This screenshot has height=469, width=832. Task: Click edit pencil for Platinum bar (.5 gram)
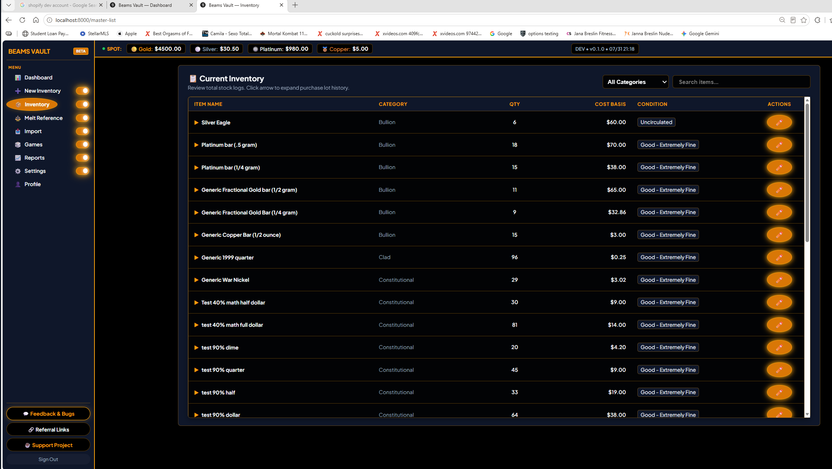coord(779,145)
